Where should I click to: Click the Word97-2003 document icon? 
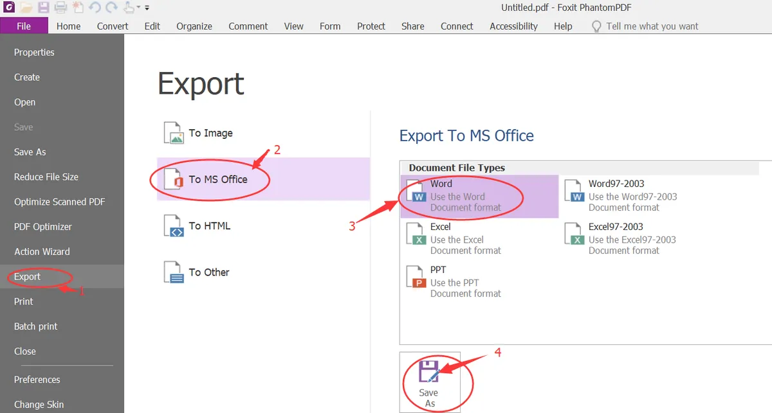(574, 191)
